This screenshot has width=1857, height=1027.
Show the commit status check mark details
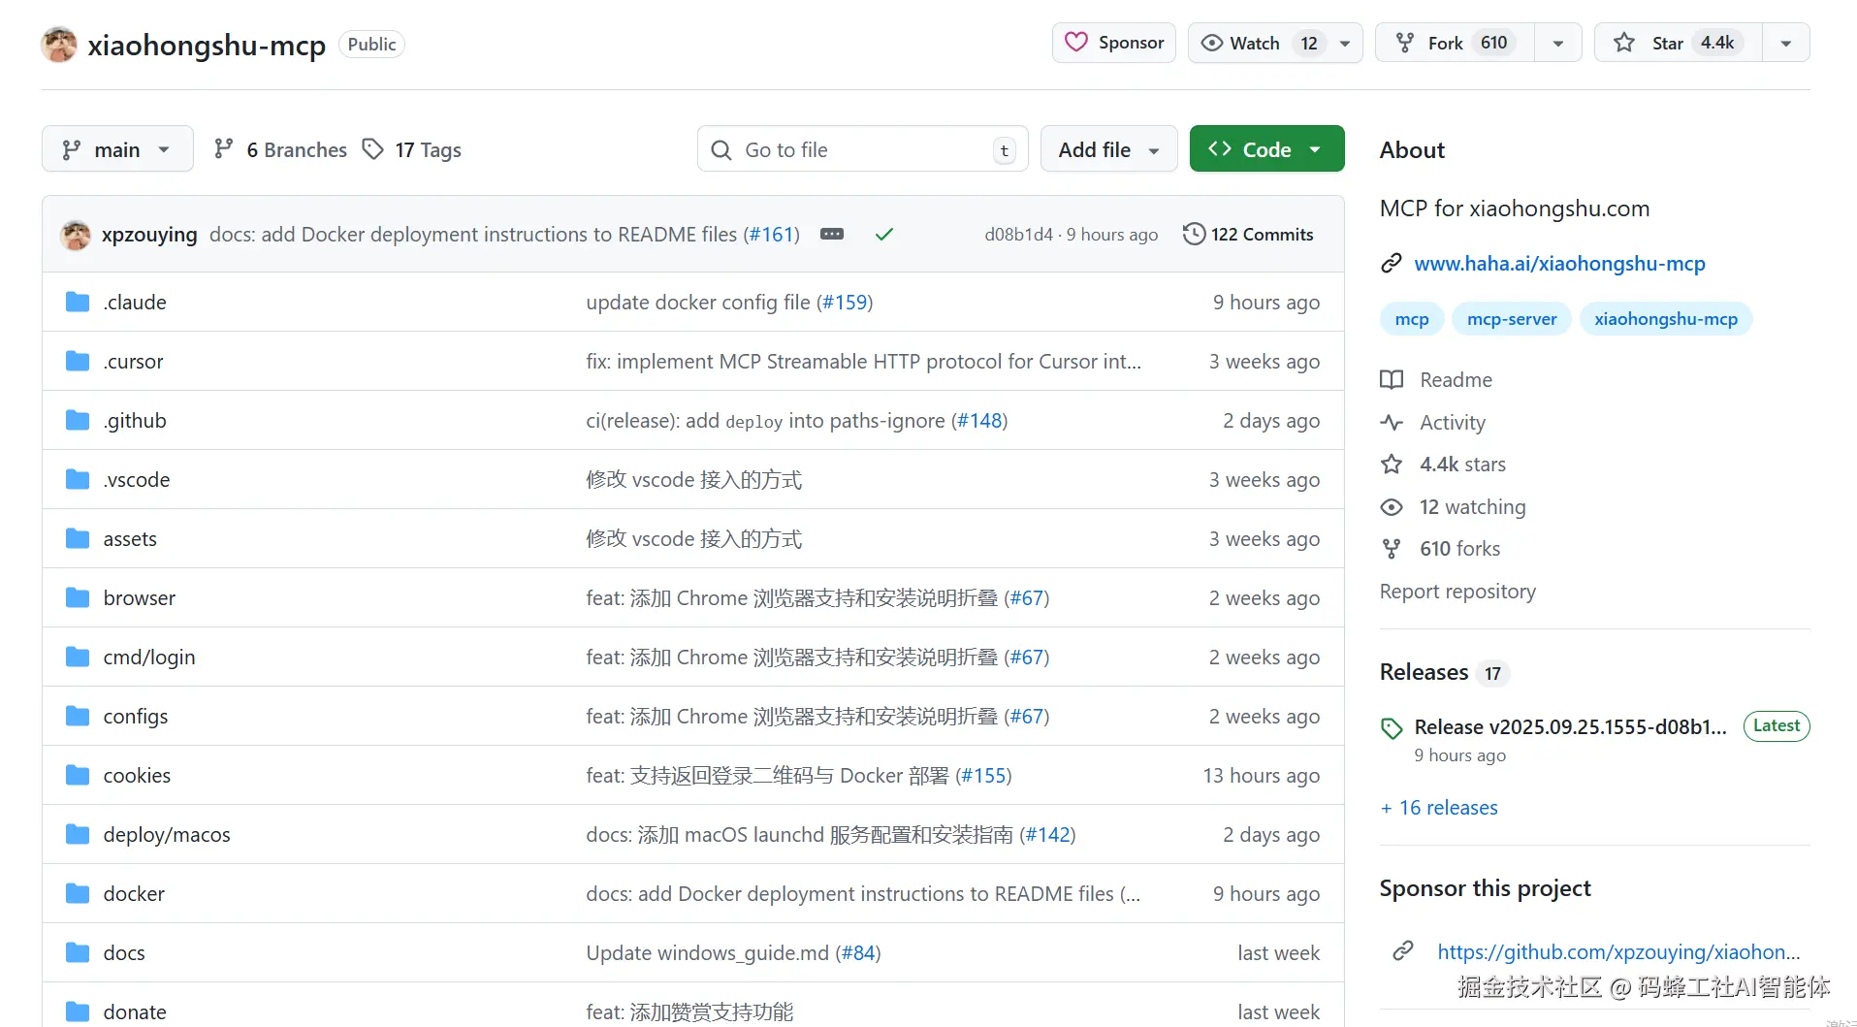pyautogui.click(x=883, y=234)
